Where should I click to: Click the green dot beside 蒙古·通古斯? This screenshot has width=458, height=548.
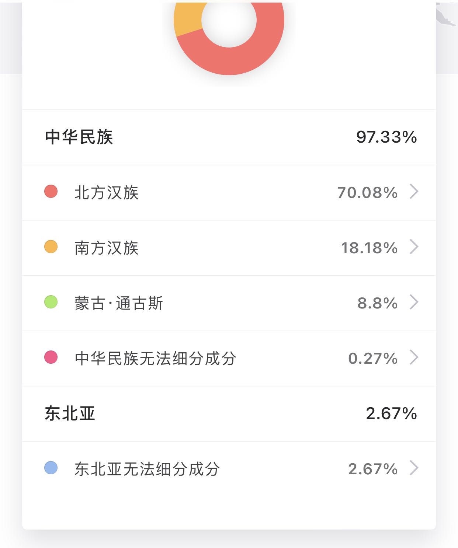click(x=51, y=302)
